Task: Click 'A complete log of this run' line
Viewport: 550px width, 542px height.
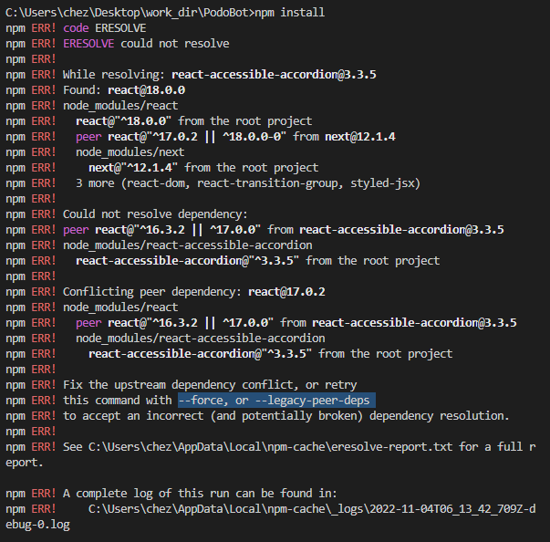Action: [200, 494]
